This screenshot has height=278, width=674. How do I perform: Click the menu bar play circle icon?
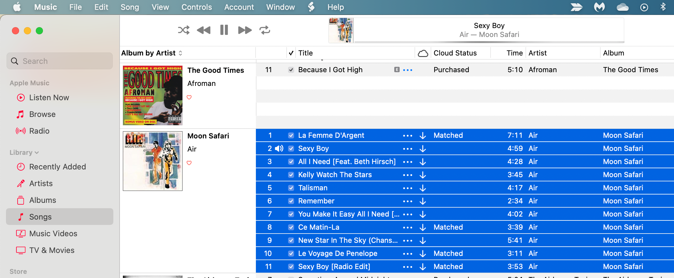click(644, 7)
